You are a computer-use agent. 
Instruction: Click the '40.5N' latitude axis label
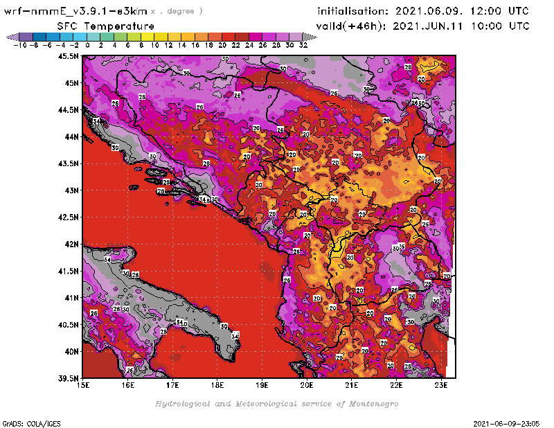[x=69, y=325]
